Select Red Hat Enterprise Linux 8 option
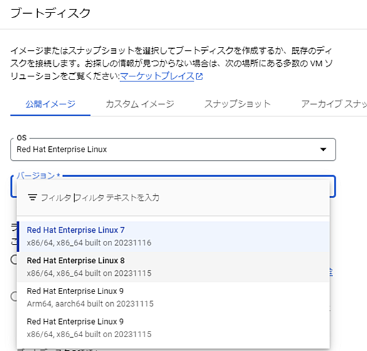The image size is (367, 351). pyautogui.click(x=173, y=267)
